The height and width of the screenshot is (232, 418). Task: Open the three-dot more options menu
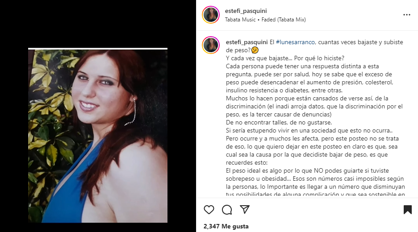406,15
